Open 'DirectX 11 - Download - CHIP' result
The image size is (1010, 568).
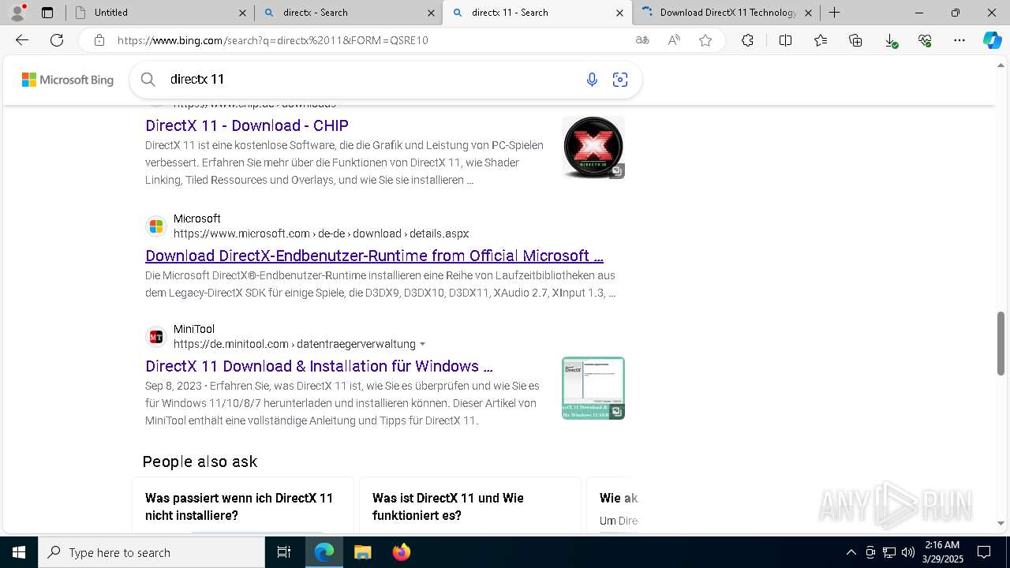[247, 125]
